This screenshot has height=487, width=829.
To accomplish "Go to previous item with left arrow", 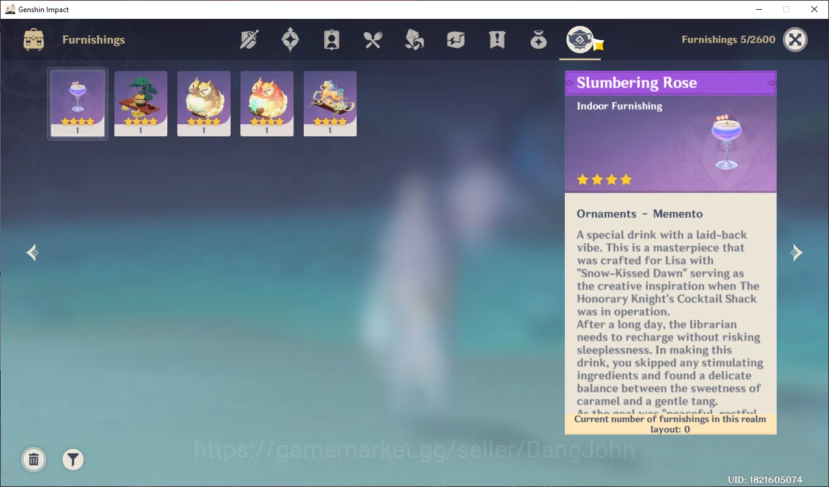I will pyautogui.click(x=33, y=253).
